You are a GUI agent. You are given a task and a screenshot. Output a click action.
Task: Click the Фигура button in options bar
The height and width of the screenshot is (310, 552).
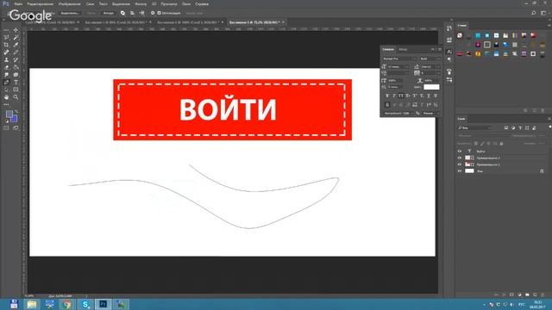tap(108, 13)
